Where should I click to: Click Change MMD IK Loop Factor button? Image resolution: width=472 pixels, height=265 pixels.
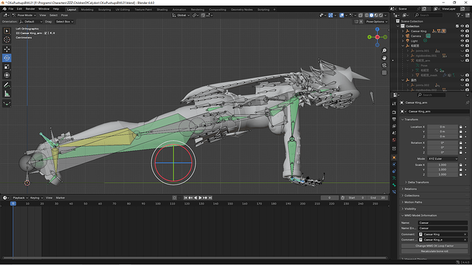coord(434,246)
